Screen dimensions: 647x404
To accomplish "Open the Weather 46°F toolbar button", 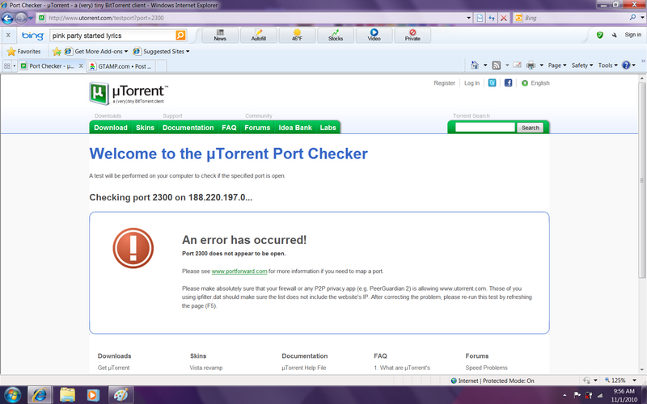I will 296,36.
